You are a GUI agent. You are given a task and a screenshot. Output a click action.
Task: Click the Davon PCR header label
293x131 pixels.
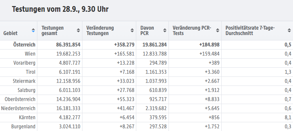pos(147,31)
